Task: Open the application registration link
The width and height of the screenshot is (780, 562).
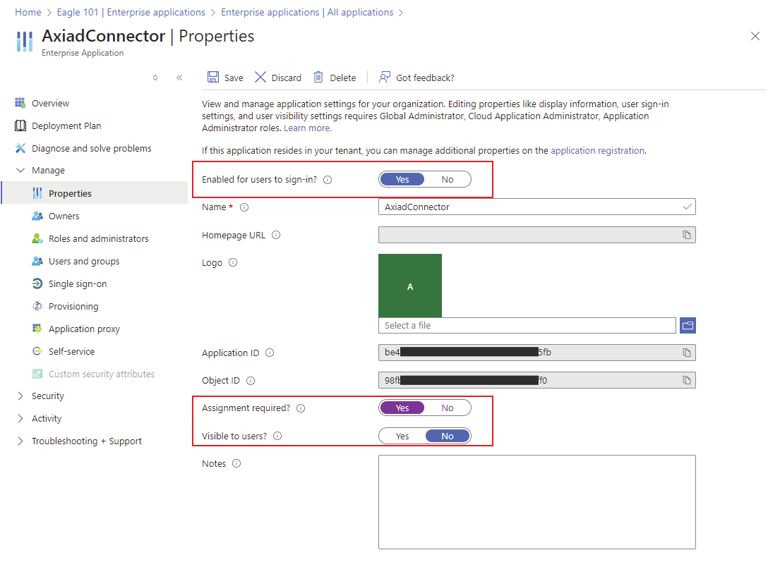Action: (x=597, y=151)
